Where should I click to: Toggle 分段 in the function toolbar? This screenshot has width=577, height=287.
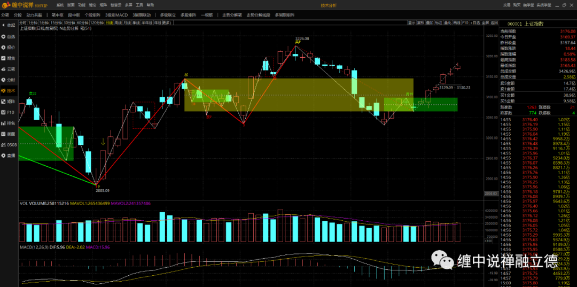(x=18, y=15)
